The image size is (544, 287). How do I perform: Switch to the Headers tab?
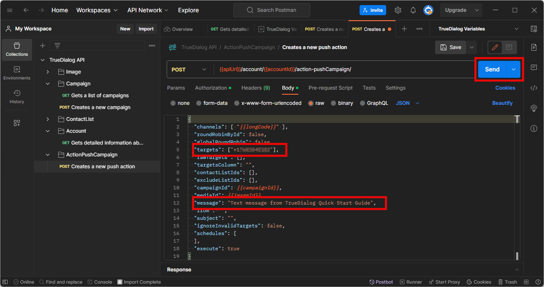256,88
